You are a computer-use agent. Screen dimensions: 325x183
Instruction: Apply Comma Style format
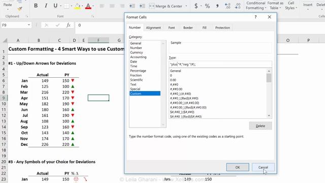point(217,6)
